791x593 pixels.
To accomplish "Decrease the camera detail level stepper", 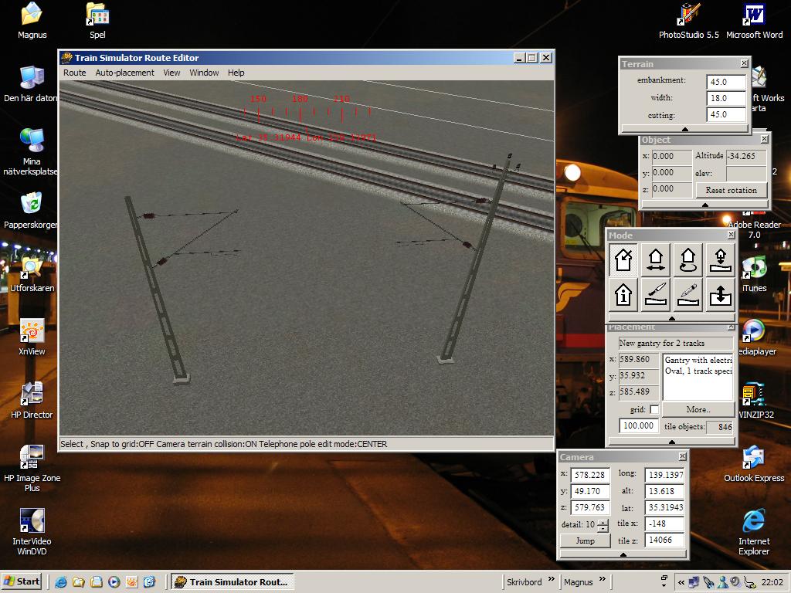I will point(603,529).
